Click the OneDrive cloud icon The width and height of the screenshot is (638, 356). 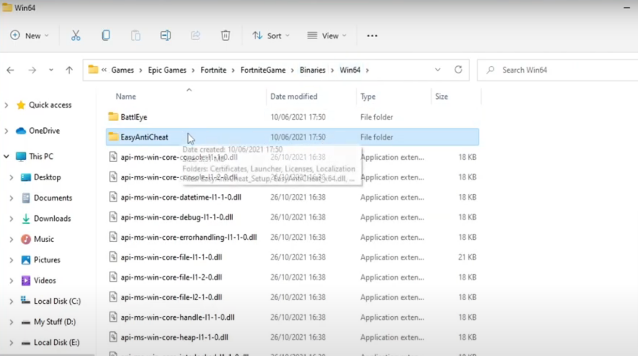click(21, 131)
